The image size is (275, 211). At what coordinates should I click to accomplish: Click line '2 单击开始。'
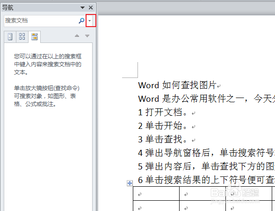click(162, 126)
